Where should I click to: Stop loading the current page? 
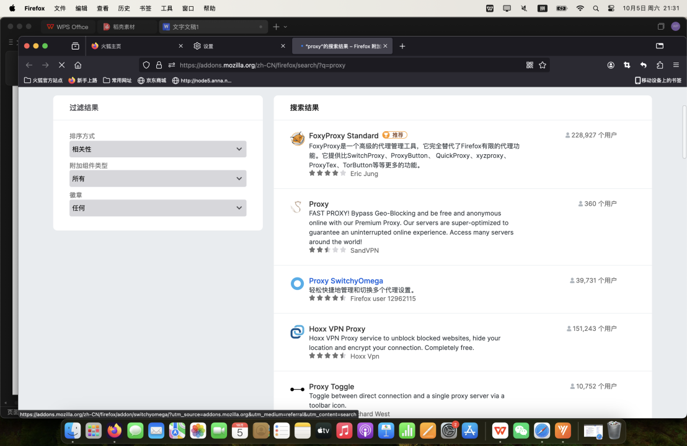coord(61,65)
